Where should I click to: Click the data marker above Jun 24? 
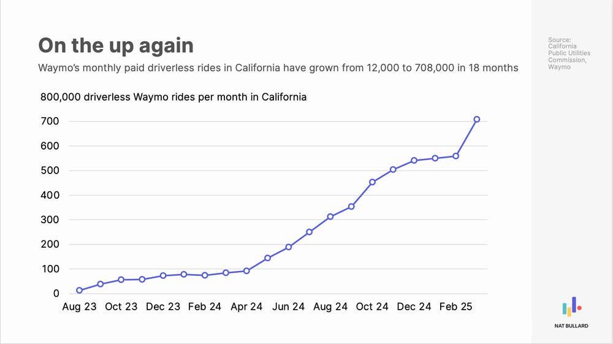(289, 247)
